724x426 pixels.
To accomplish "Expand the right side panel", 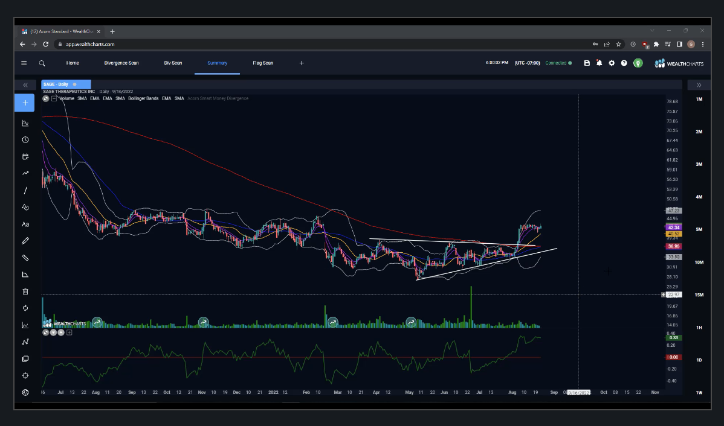I will pyautogui.click(x=699, y=85).
